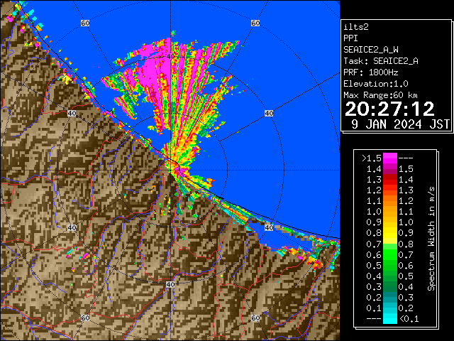Pick the orange 1.1 to 1.2 legend swatch
This screenshot has height=341, width=454.
389,201
